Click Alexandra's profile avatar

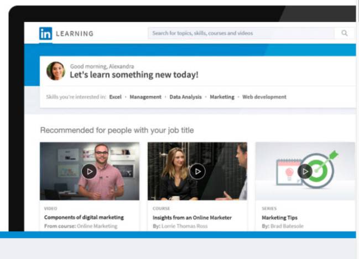pos(55,71)
